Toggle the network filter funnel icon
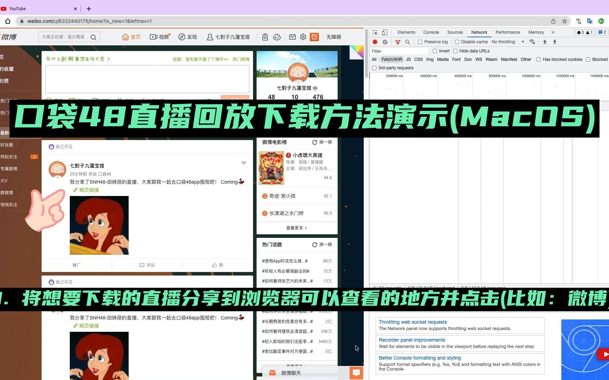This screenshot has height=380, width=609. pos(398,42)
